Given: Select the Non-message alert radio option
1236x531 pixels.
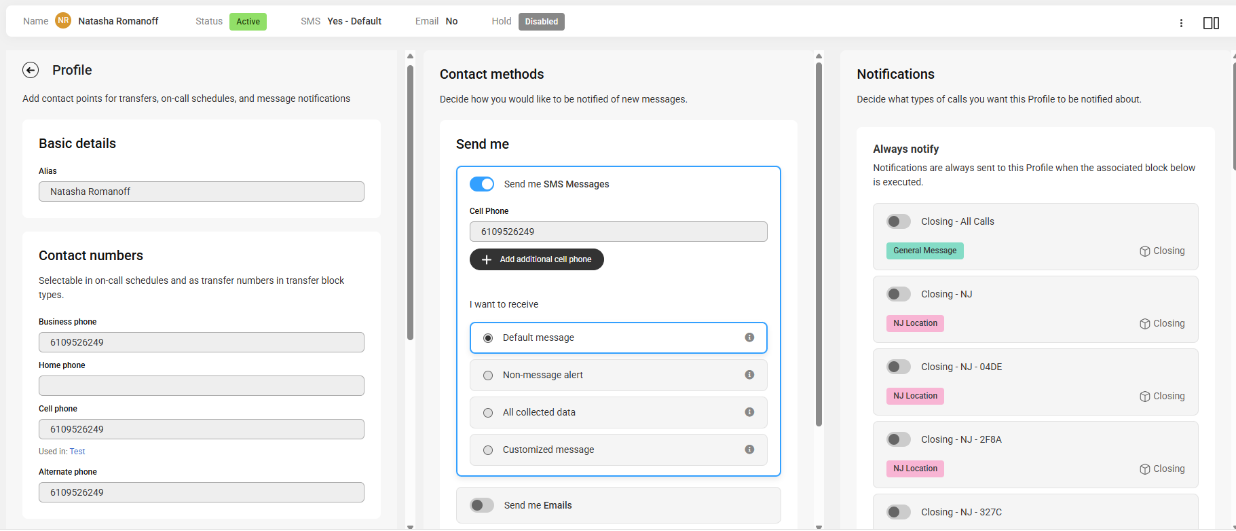Looking at the screenshot, I should (488, 376).
